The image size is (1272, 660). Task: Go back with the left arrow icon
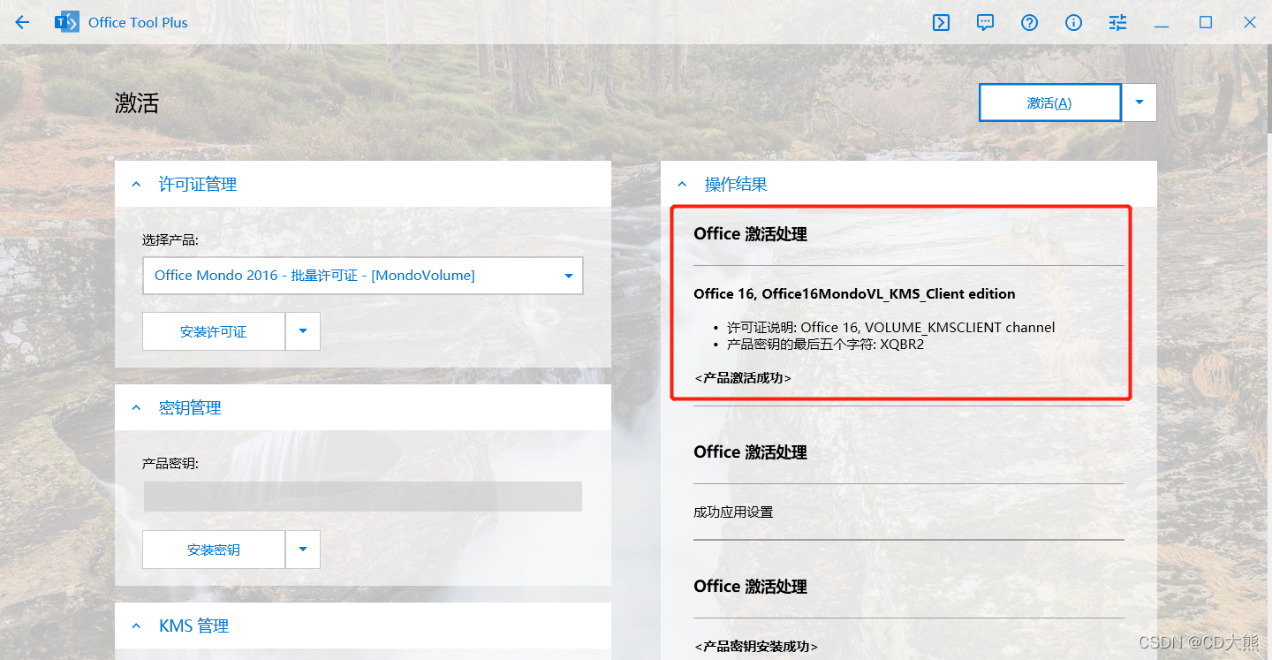[22, 22]
